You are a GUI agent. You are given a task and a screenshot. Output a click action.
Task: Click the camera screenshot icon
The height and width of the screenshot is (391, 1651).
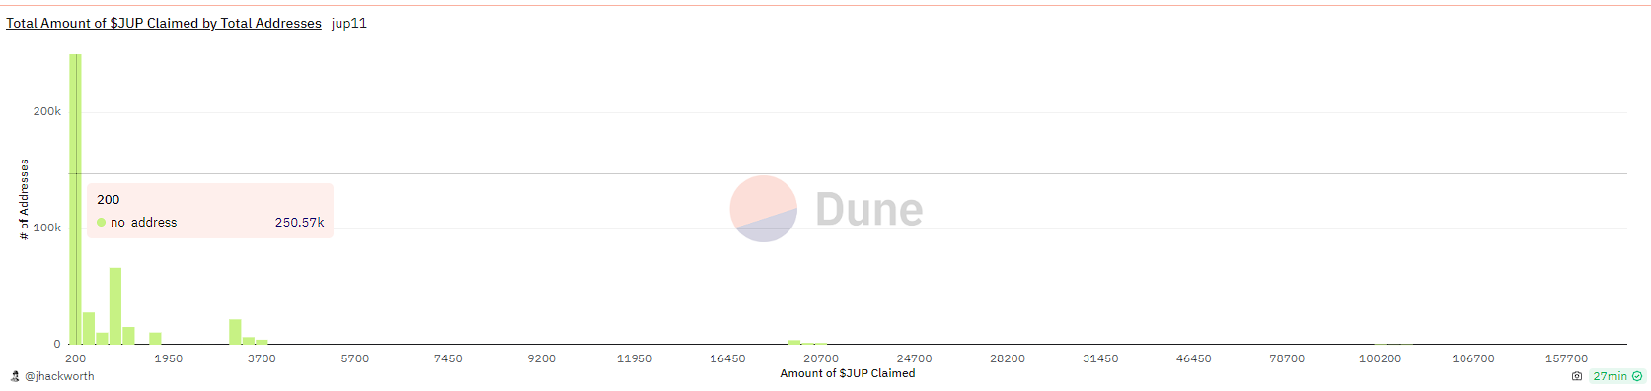coord(1577,376)
